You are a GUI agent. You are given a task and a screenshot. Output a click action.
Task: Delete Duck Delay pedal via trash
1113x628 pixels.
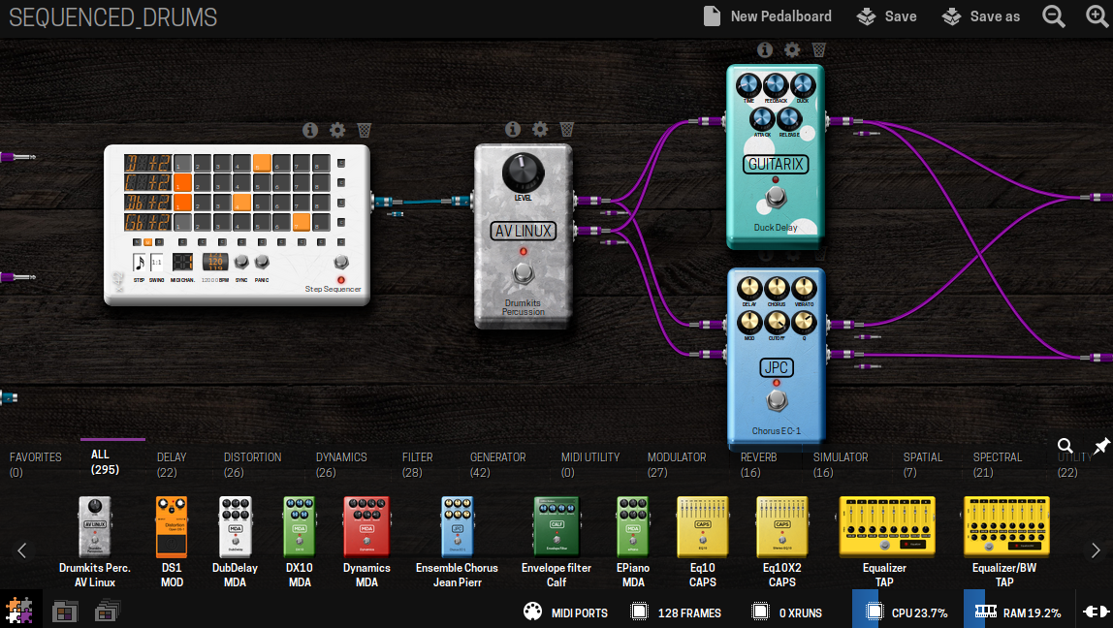pyautogui.click(x=819, y=49)
